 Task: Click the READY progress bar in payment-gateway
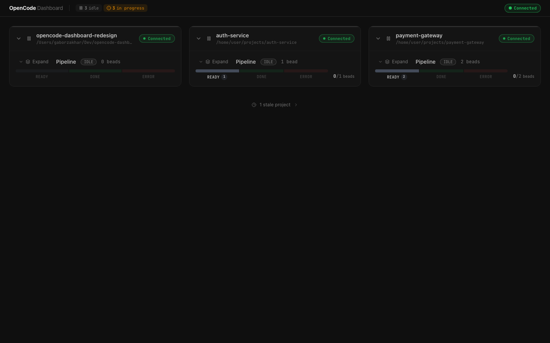click(x=397, y=71)
